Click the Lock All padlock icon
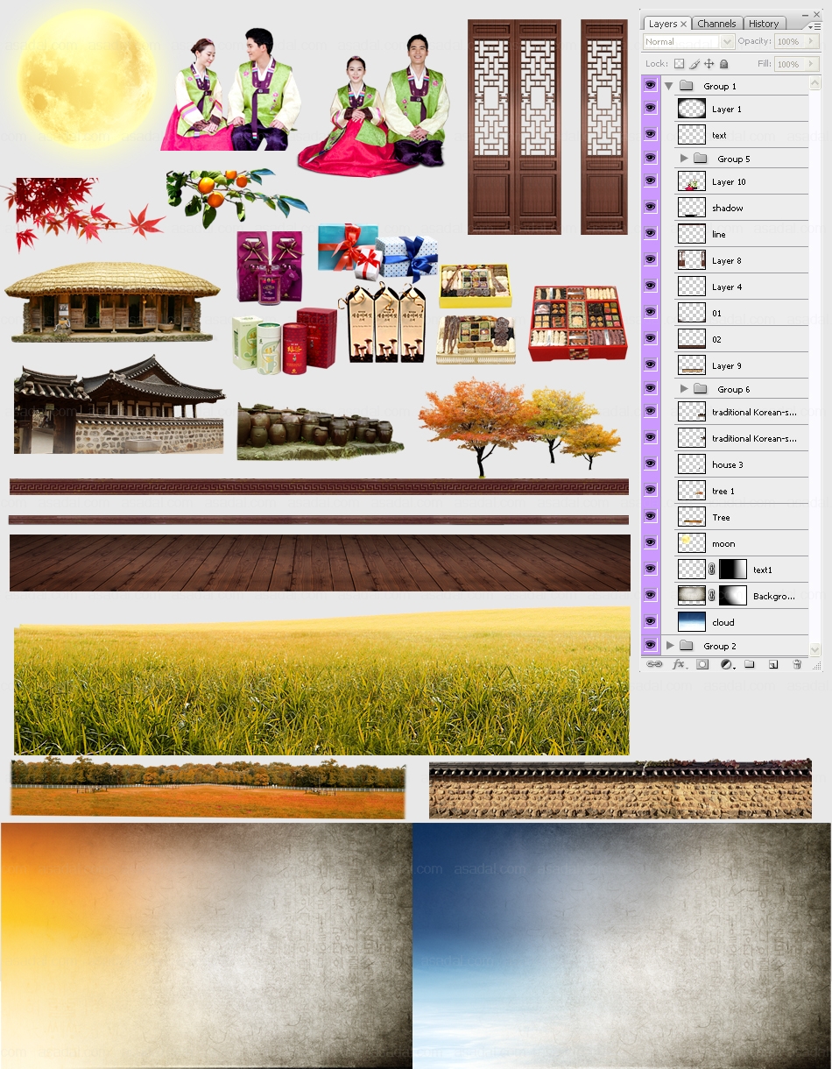 [x=724, y=64]
